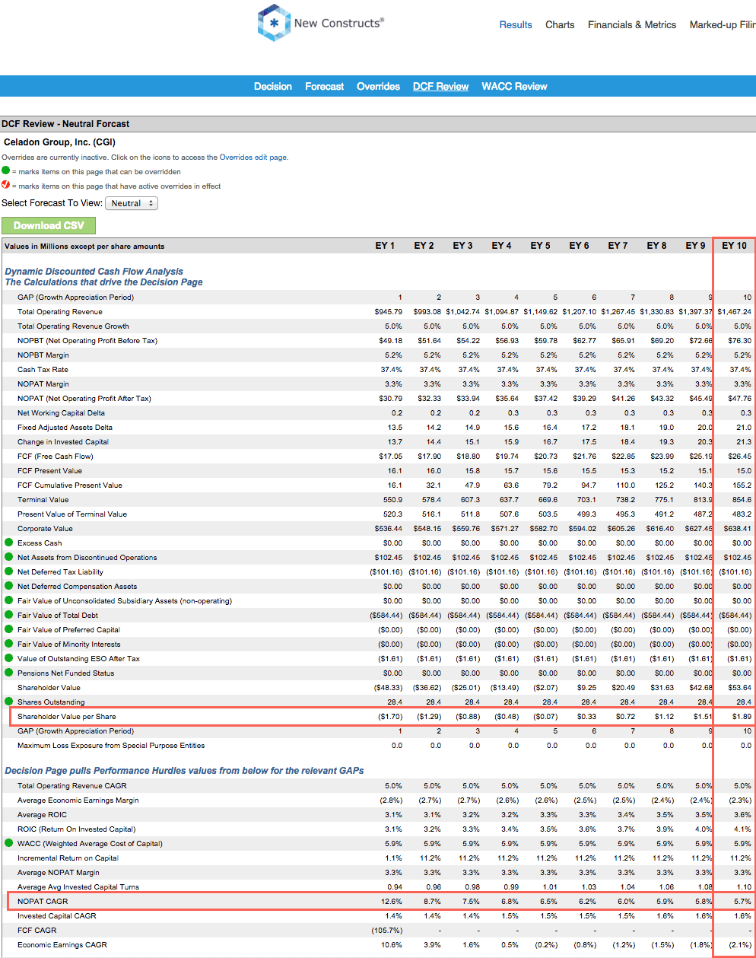756x958 pixels.
Task: Click override icon for Pensions Net Funded Status
Action: (9, 673)
